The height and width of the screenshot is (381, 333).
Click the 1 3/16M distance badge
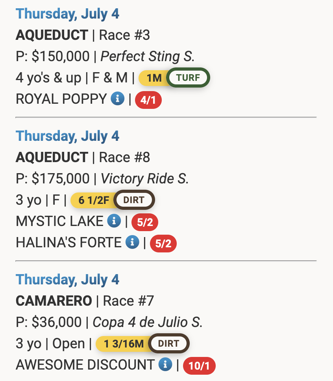pos(124,344)
